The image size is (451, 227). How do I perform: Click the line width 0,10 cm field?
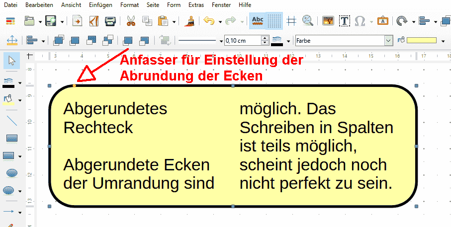[x=242, y=40]
